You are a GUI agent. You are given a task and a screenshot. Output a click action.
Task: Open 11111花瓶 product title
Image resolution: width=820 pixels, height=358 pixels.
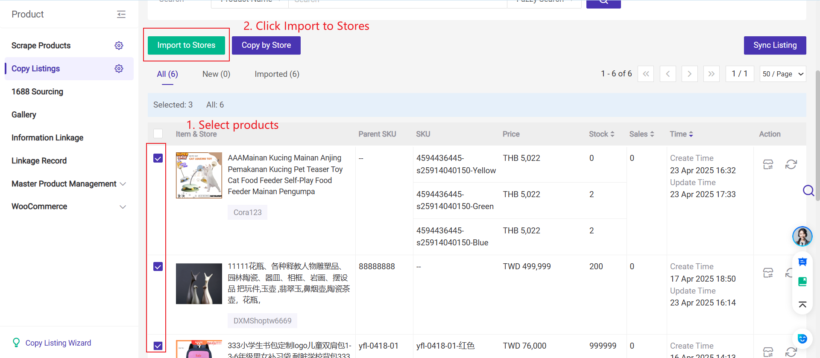click(289, 283)
